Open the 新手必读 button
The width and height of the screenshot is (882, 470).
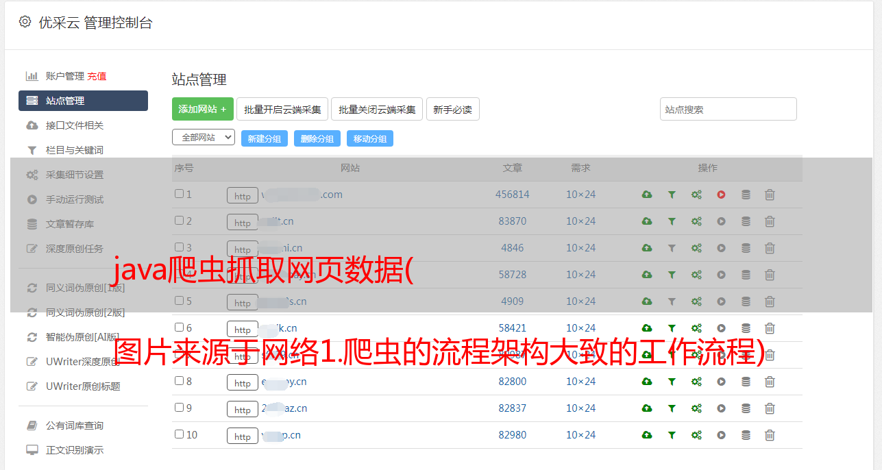[x=452, y=109]
